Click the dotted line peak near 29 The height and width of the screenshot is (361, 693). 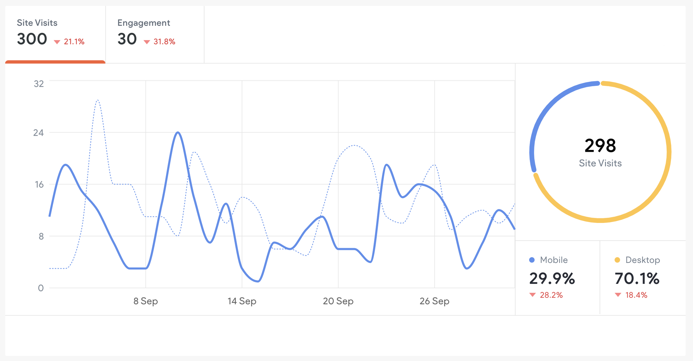[97, 100]
